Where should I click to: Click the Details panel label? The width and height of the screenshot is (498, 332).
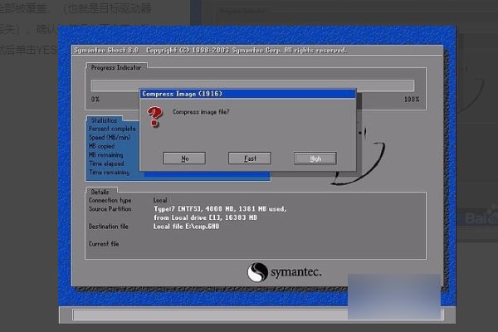[x=101, y=191]
